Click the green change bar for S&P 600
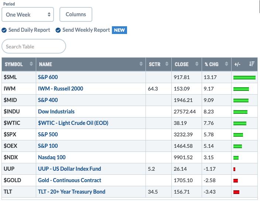The image size is (260, 201). tap(244, 78)
